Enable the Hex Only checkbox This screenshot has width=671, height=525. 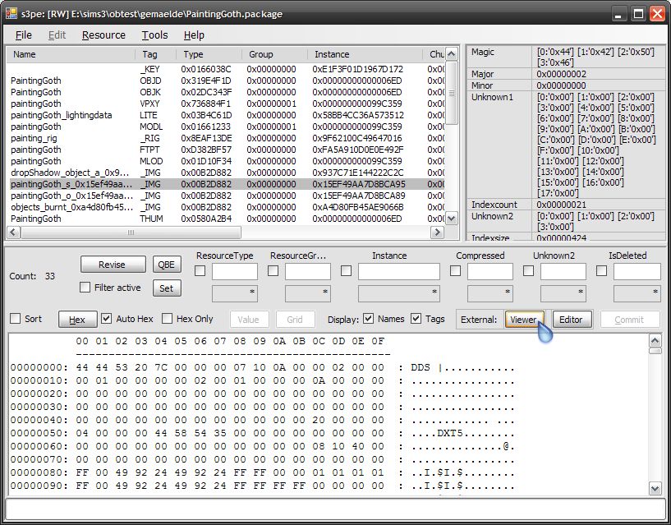tap(168, 319)
